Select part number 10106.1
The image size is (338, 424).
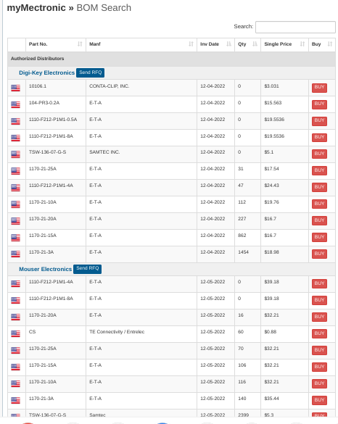(38, 86)
